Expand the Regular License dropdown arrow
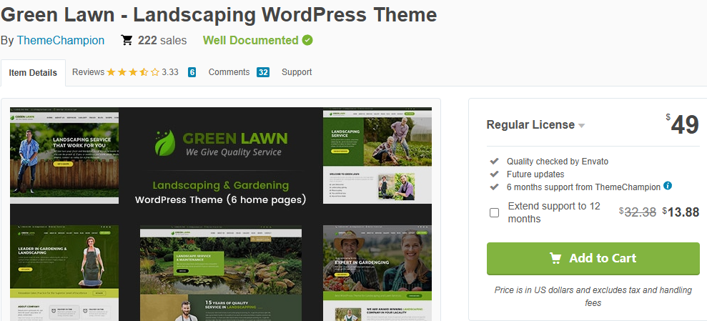 click(x=582, y=126)
